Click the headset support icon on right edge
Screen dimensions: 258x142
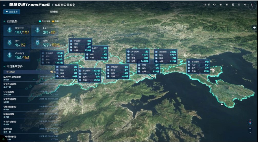255,28
